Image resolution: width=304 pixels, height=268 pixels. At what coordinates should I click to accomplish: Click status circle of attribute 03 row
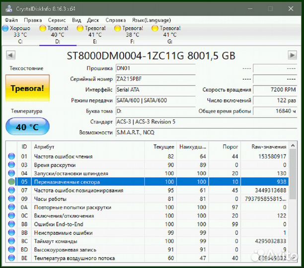coord(11,165)
